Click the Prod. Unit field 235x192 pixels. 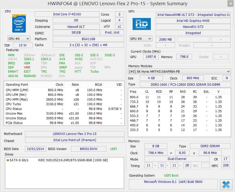pyautogui.click(x=112, y=33)
